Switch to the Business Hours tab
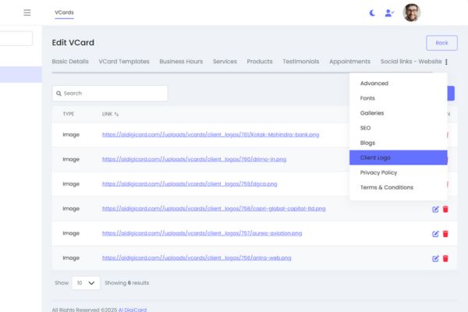 tap(181, 62)
